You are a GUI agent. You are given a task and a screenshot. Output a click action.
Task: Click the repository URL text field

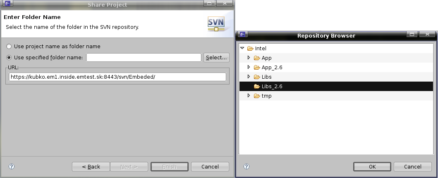pos(117,77)
